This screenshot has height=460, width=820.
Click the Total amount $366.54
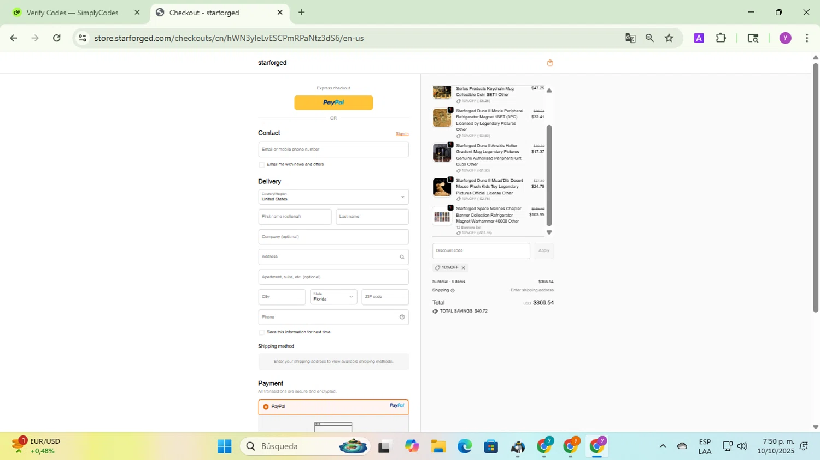click(x=543, y=303)
